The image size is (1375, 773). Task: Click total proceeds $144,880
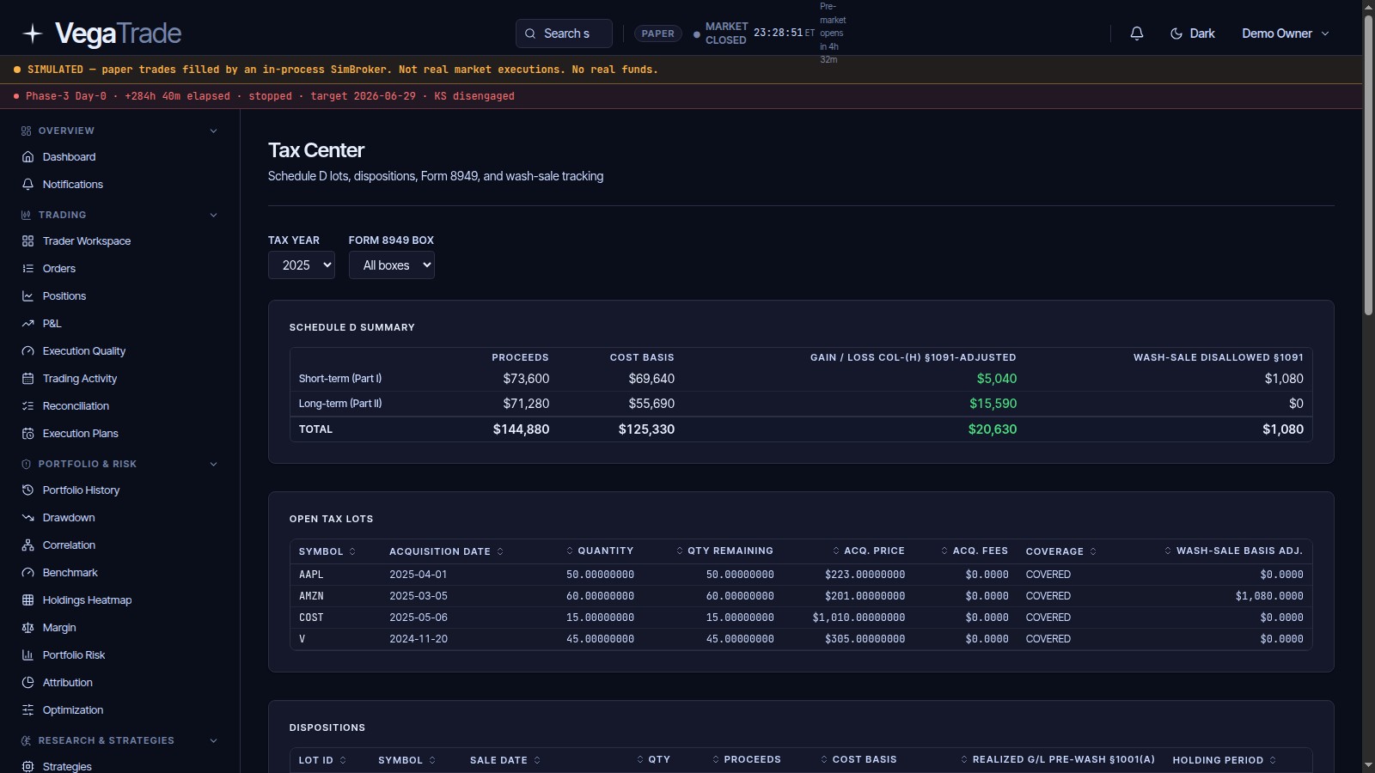(x=521, y=429)
